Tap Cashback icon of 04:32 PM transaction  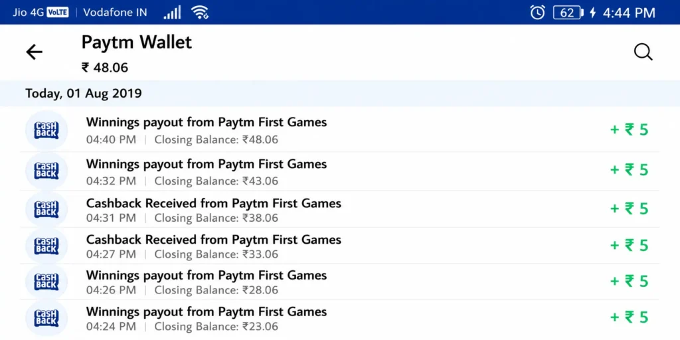tap(46, 171)
